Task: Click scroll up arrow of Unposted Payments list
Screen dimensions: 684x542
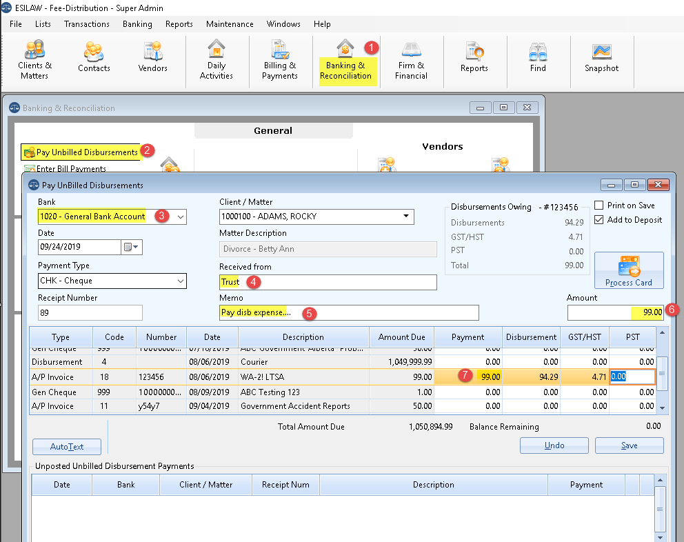Action: pos(660,480)
